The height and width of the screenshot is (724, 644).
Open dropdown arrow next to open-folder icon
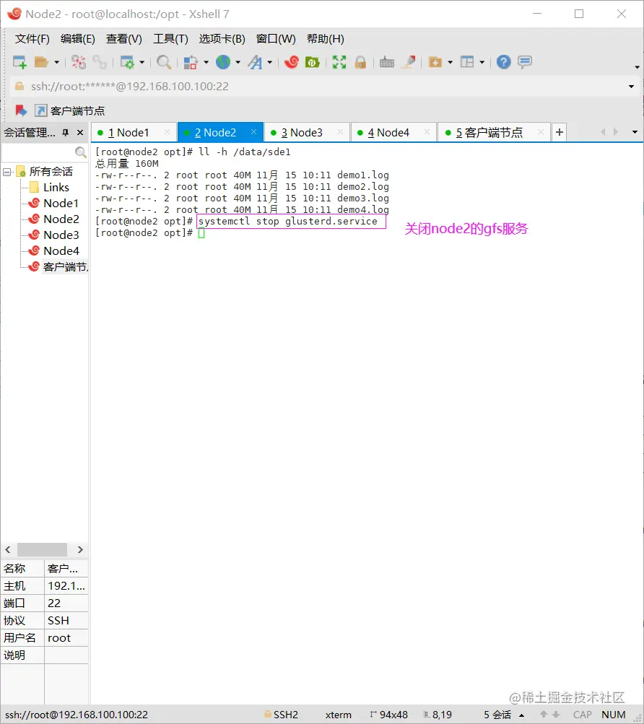(x=57, y=62)
